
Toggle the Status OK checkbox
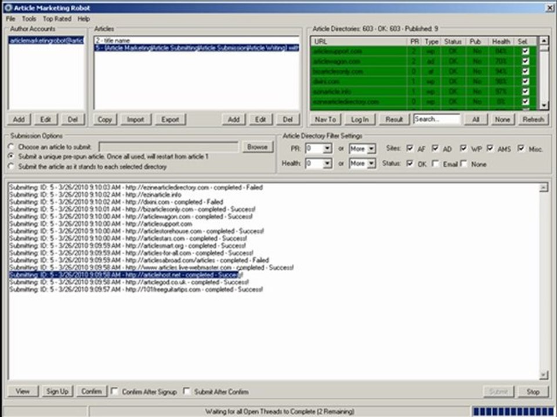(x=410, y=163)
